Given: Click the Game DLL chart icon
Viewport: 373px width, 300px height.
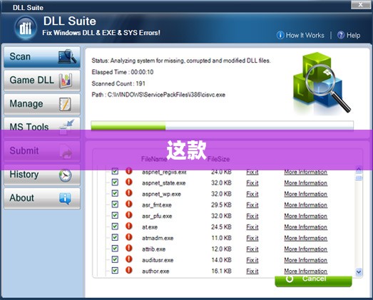Looking at the screenshot, I should [x=66, y=81].
